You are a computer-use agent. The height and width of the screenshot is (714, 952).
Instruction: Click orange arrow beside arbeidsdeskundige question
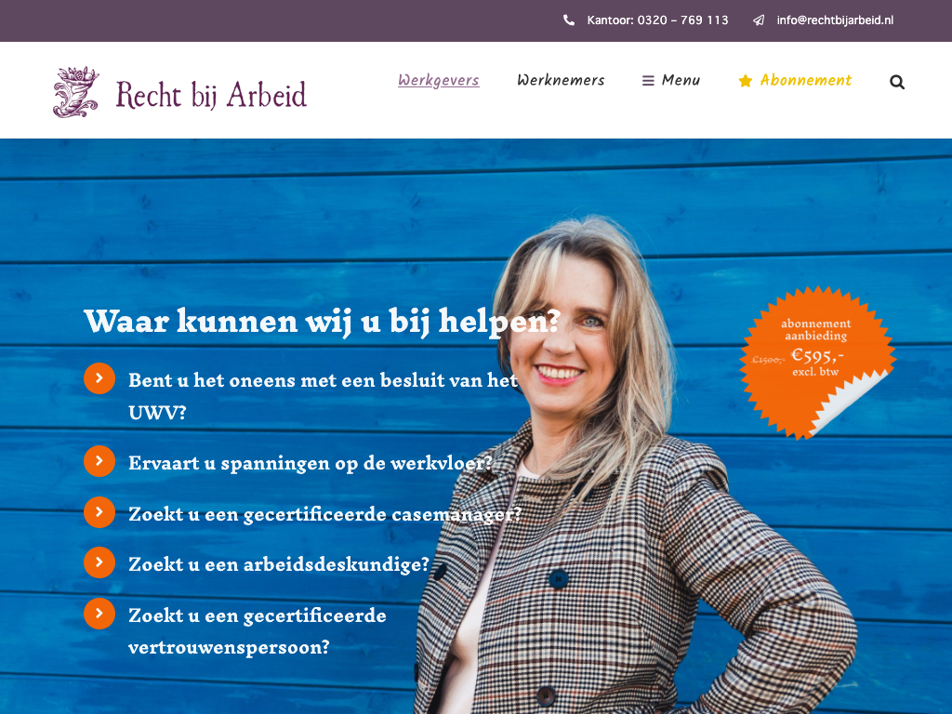pos(99,562)
